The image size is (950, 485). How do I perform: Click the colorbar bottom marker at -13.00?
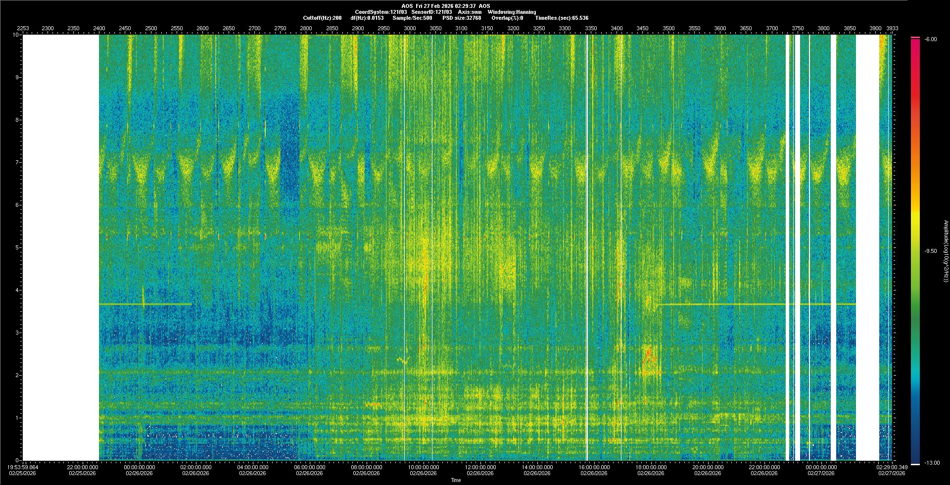pyautogui.click(x=915, y=464)
